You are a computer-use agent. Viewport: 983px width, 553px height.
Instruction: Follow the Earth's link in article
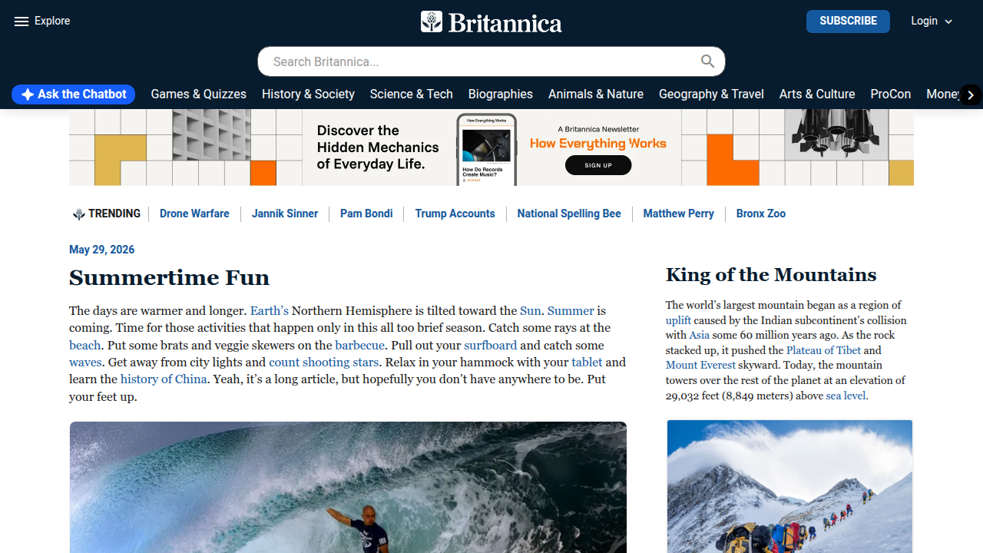coord(270,311)
